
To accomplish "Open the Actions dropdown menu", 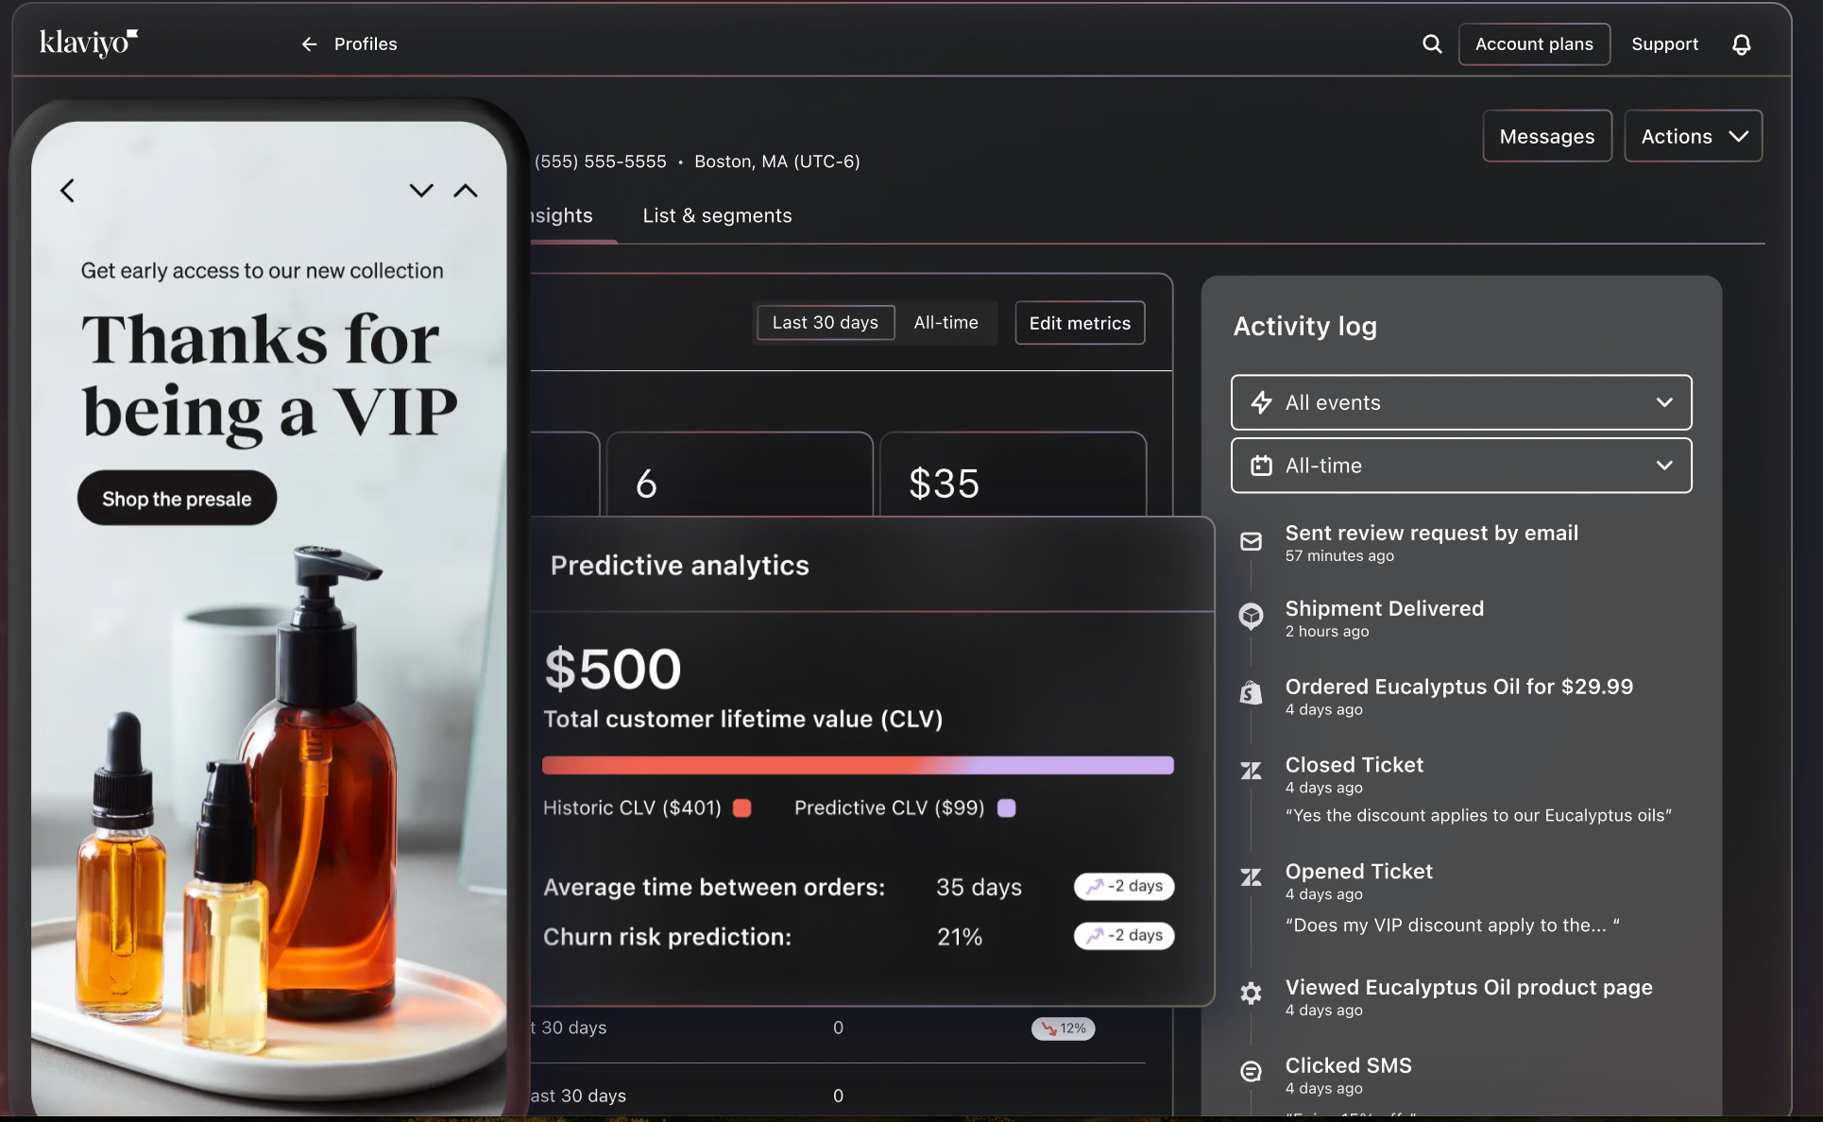I will click(x=1693, y=136).
